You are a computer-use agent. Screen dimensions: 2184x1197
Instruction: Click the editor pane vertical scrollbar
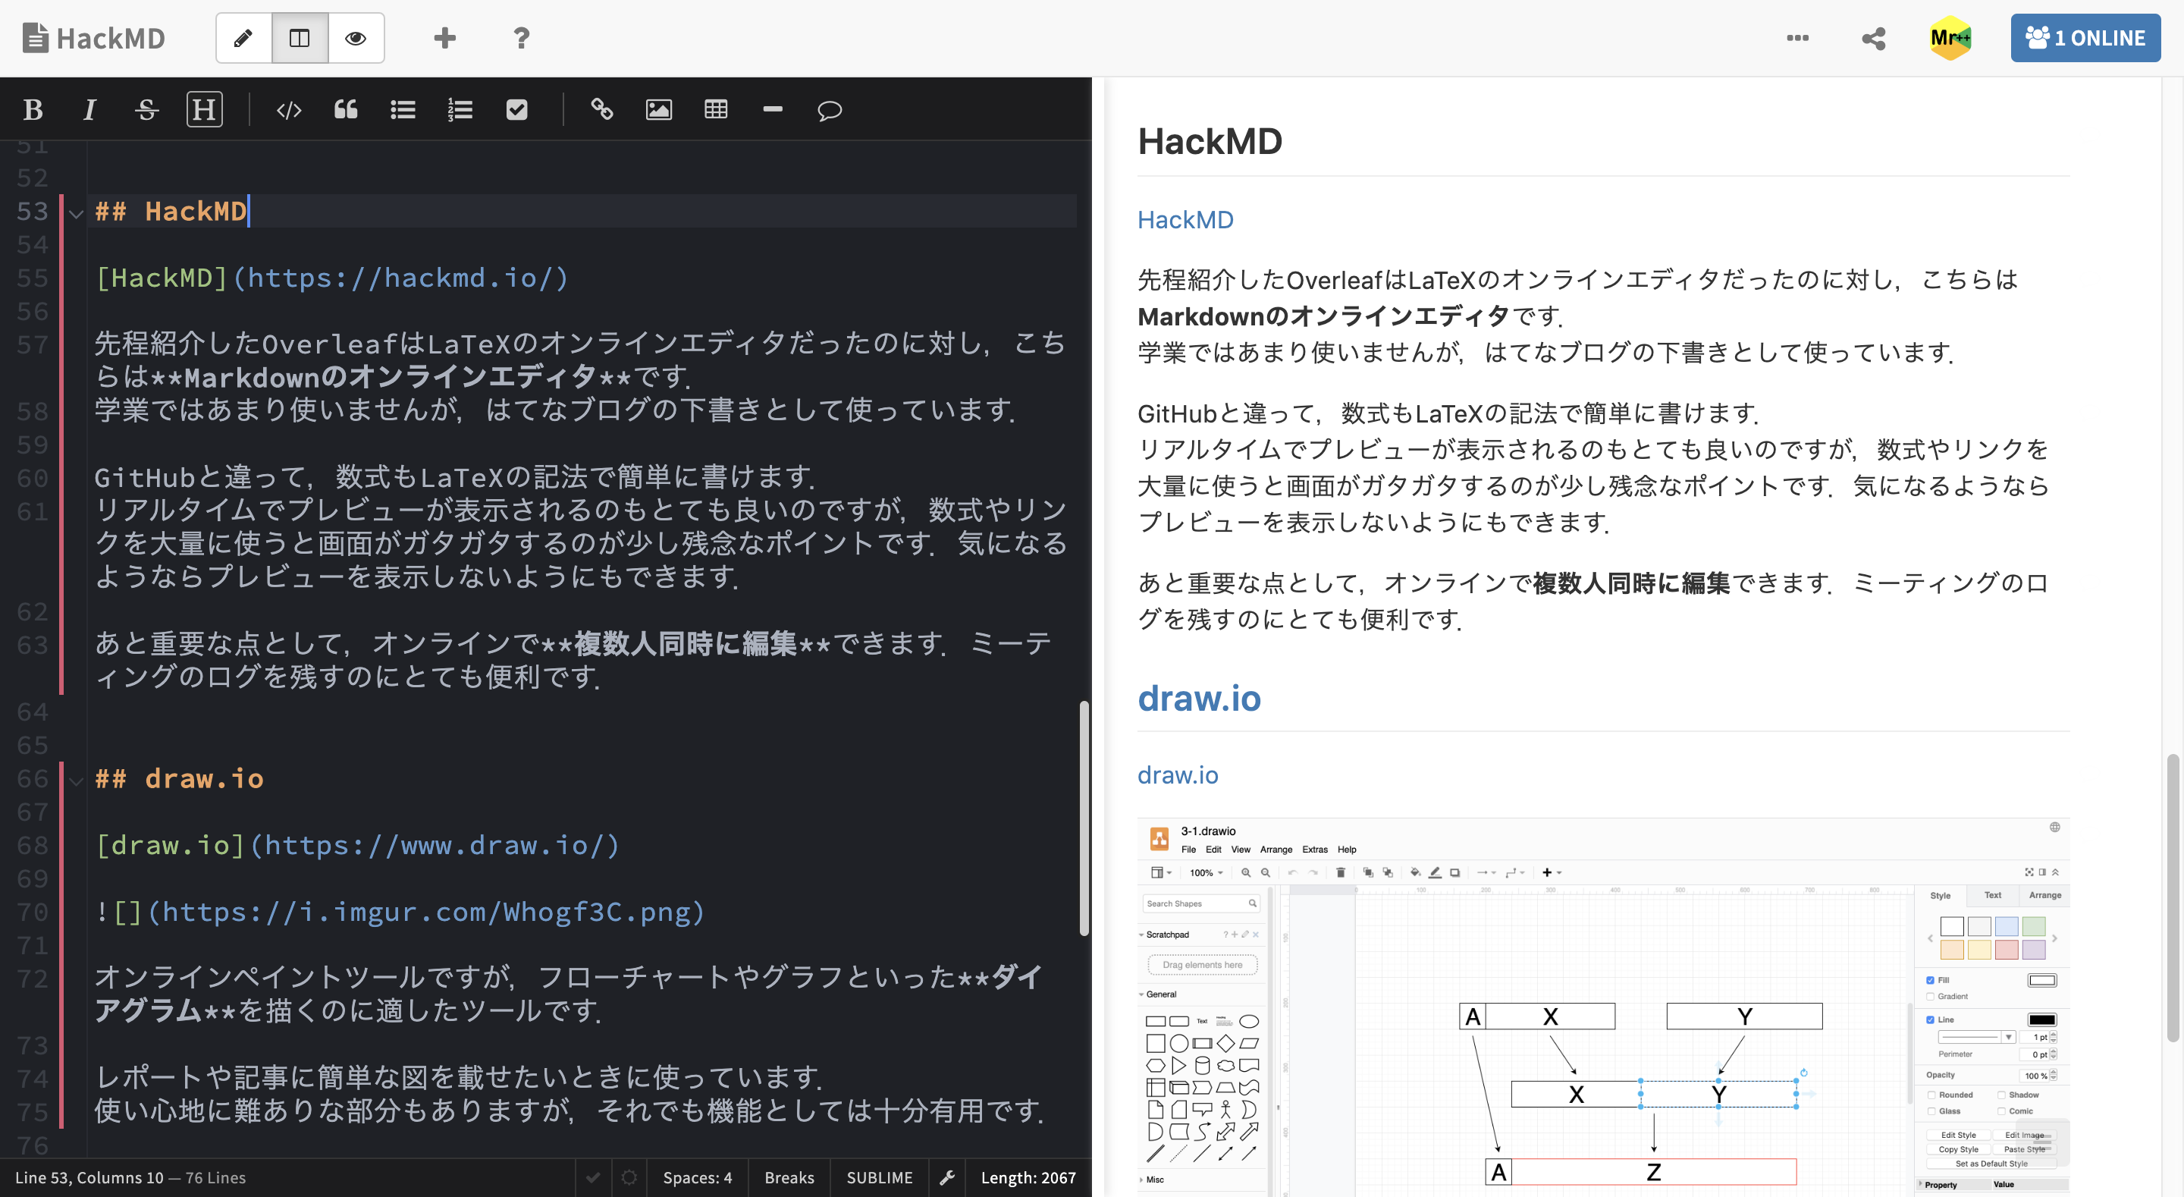tap(1084, 818)
